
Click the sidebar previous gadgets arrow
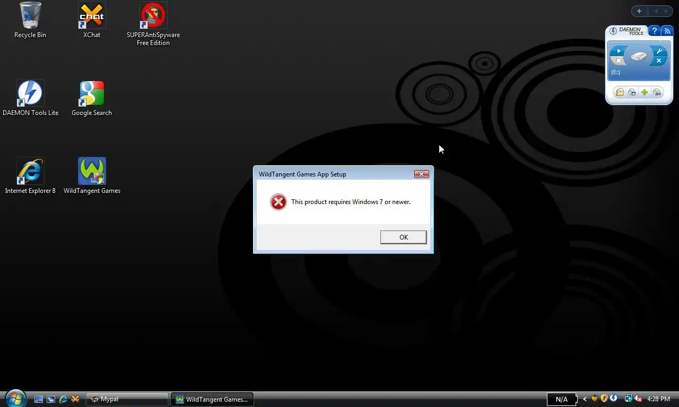pyautogui.click(x=656, y=11)
